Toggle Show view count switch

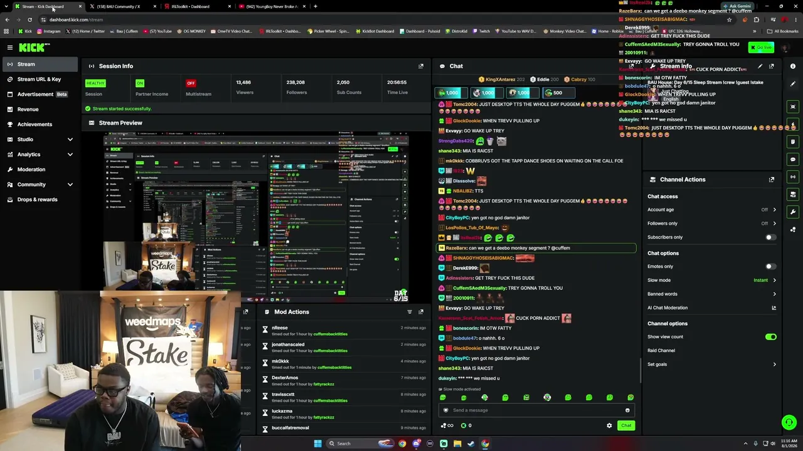(770, 337)
